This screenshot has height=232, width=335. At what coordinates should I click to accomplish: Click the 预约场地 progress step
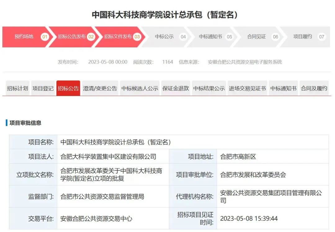point(26,37)
